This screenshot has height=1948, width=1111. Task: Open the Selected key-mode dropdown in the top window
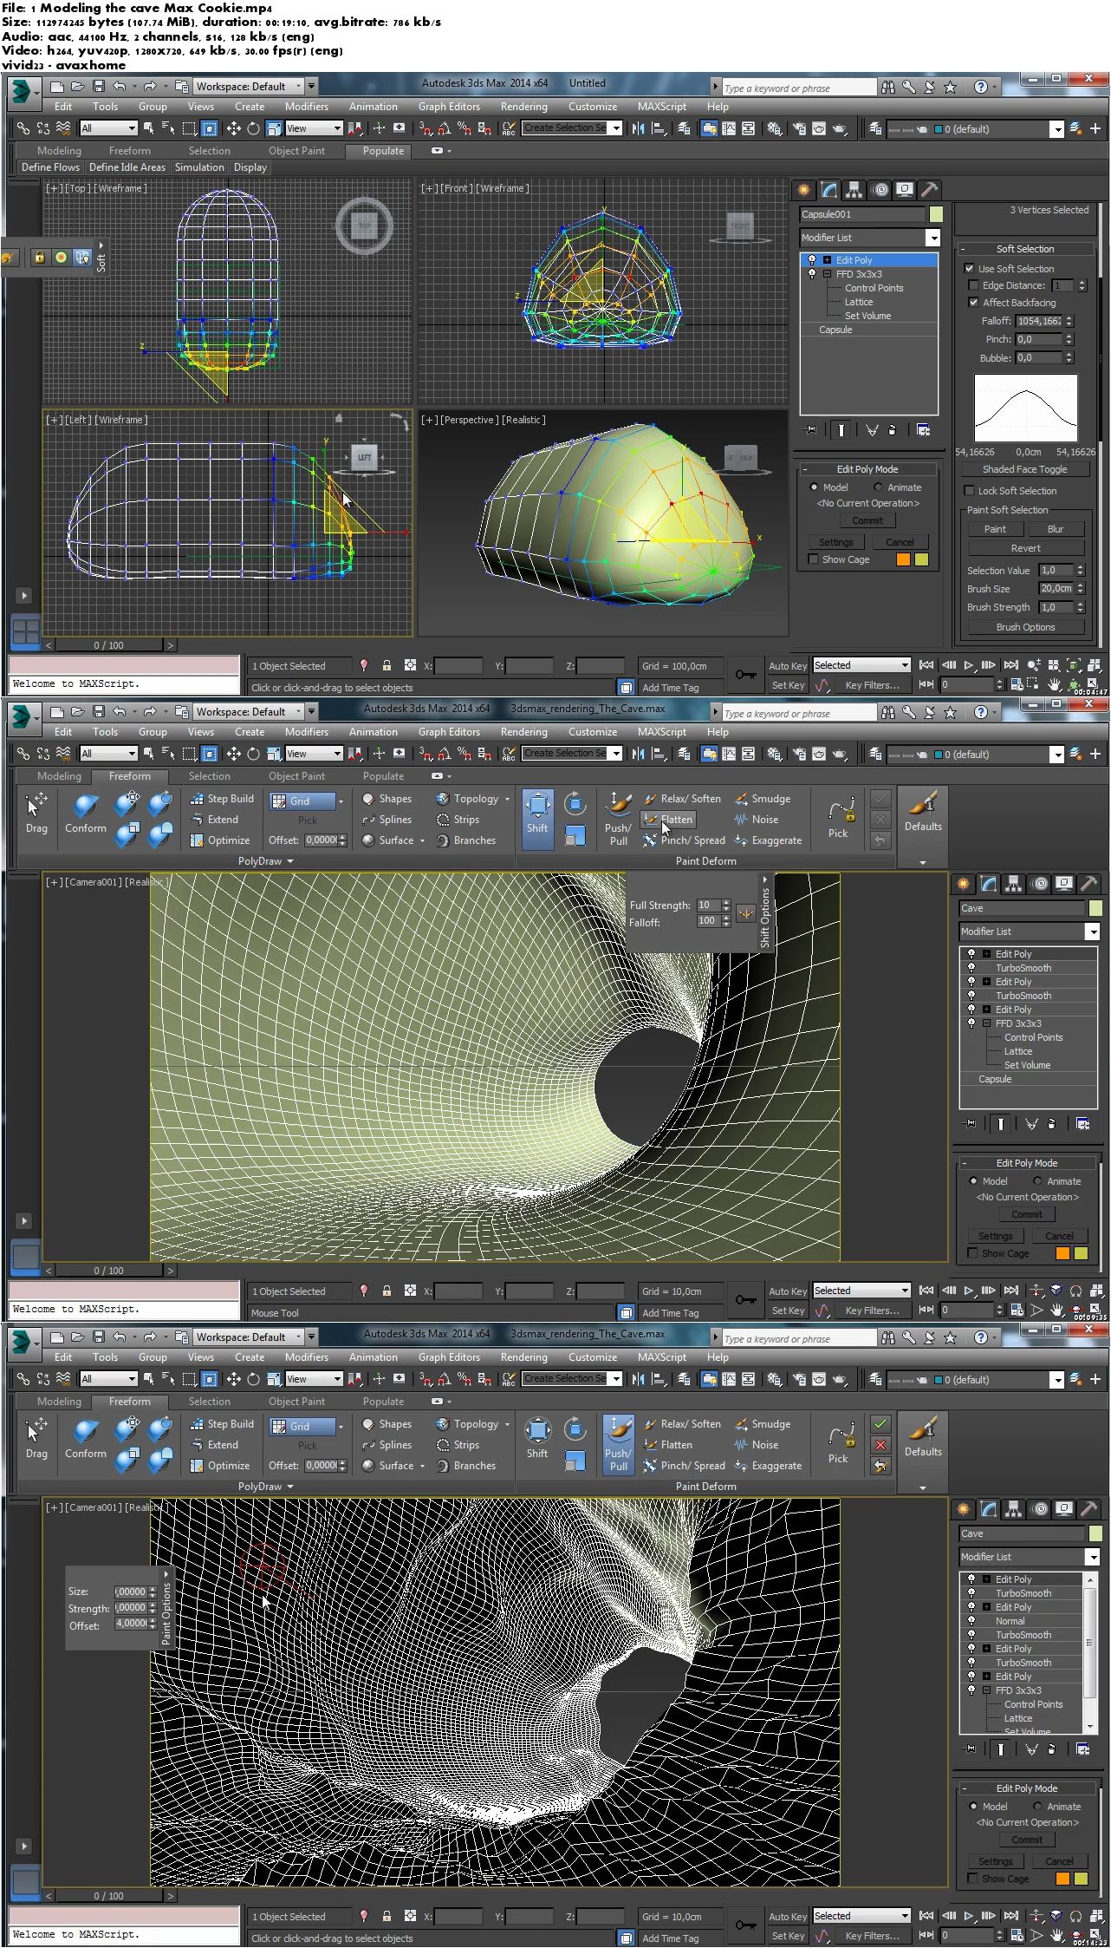905,665
